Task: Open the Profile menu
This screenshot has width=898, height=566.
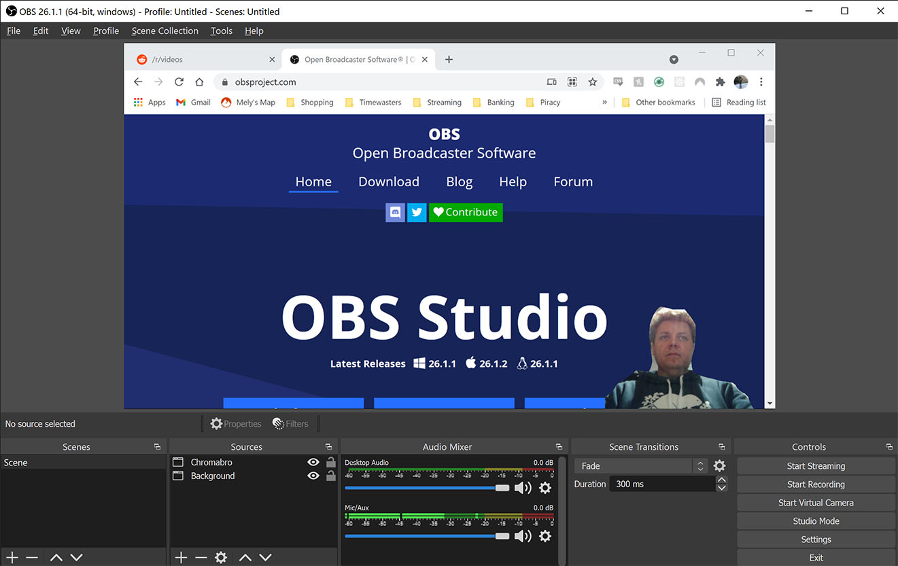Action: tap(106, 31)
